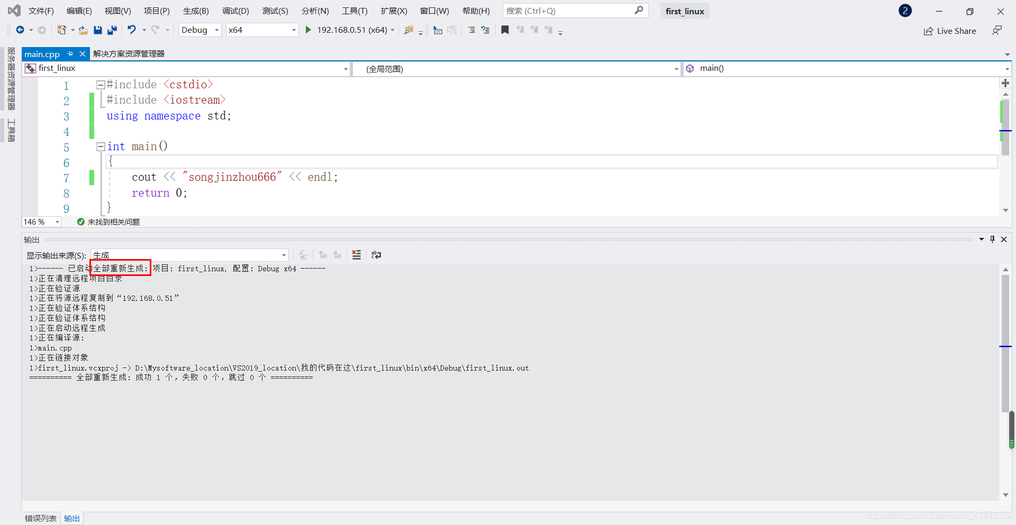This screenshot has height=525, width=1016.
Task: Open the New Project icon dropdown arrow
Action: point(72,30)
